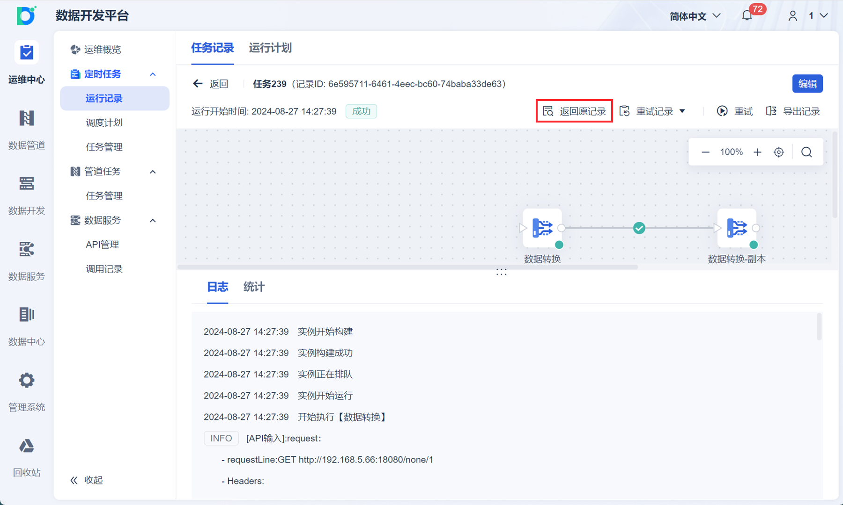The height and width of the screenshot is (505, 843).
Task: Click the user account icon
Action: pyautogui.click(x=793, y=16)
